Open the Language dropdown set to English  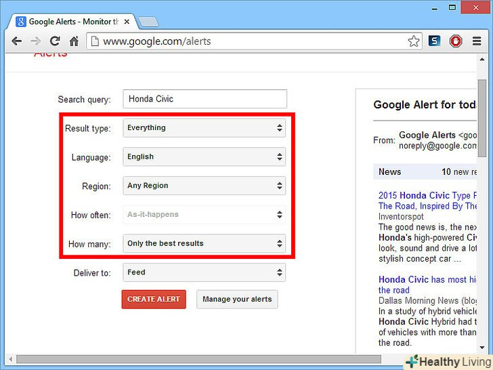204,157
